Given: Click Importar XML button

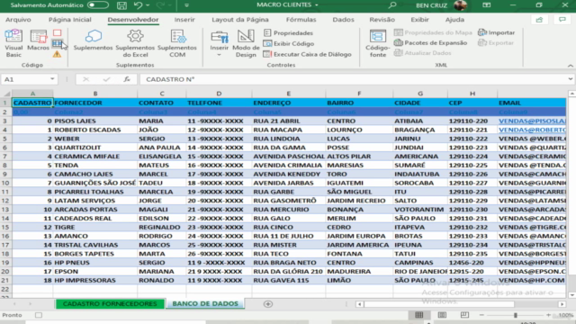Looking at the screenshot, I should point(496,32).
